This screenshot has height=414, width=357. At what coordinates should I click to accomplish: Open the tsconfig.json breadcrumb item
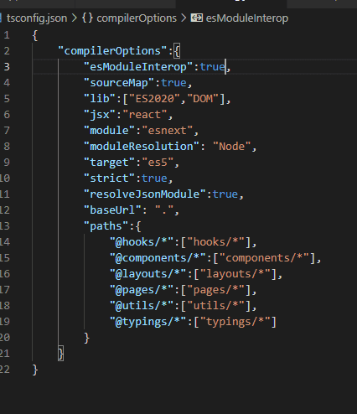37,18
